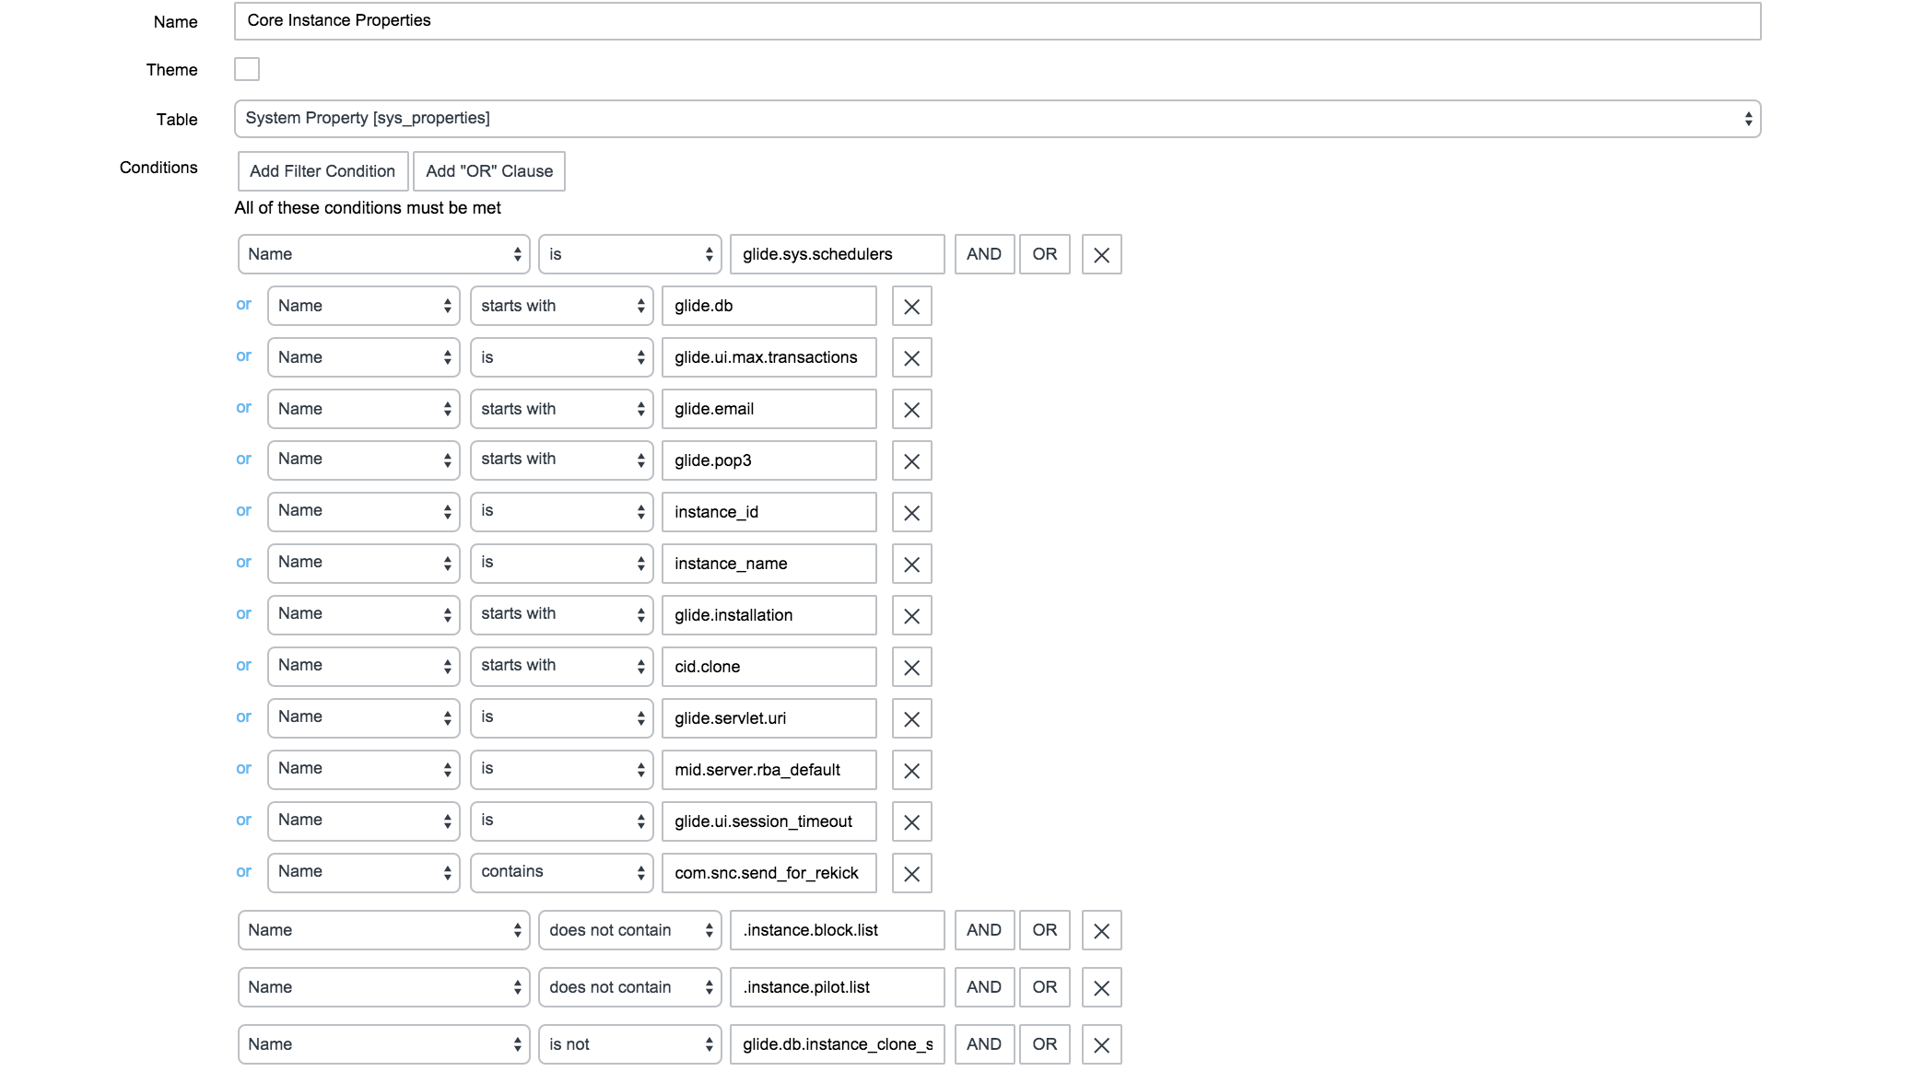Image resolution: width=1924 pixels, height=1083 pixels.
Task: Delete the glide.pop3 condition
Action: point(911,460)
